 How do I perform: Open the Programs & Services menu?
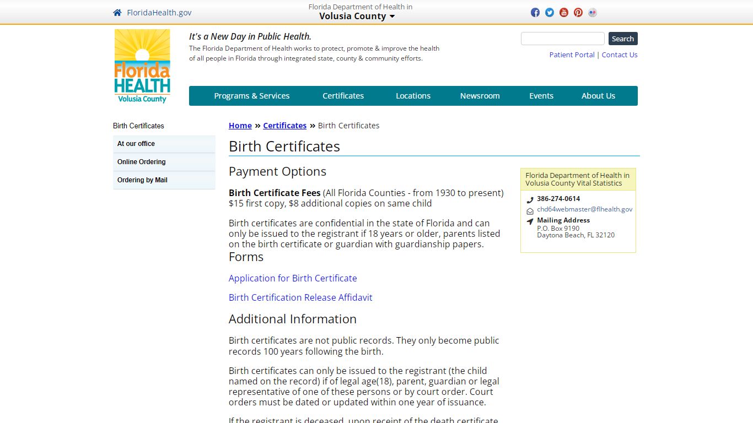pyautogui.click(x=252, y=96)
